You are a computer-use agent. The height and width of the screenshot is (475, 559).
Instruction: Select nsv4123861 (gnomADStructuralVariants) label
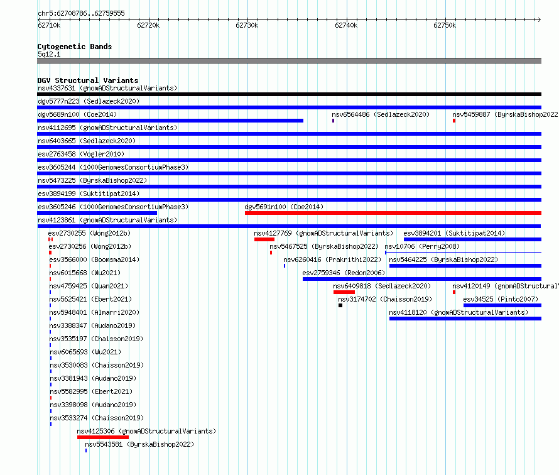coord(107,220)
